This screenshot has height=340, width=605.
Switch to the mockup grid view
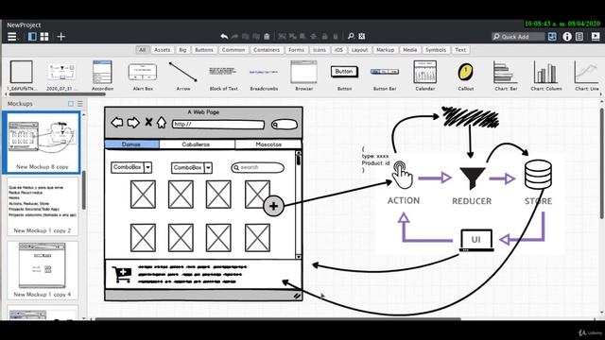44,37
